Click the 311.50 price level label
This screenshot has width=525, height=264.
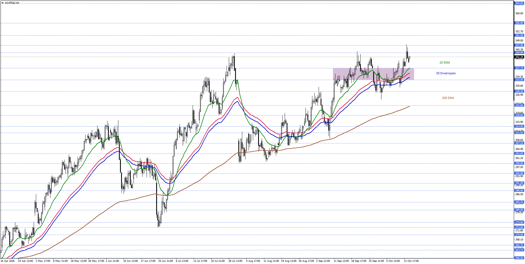click(x=519, y=133)
